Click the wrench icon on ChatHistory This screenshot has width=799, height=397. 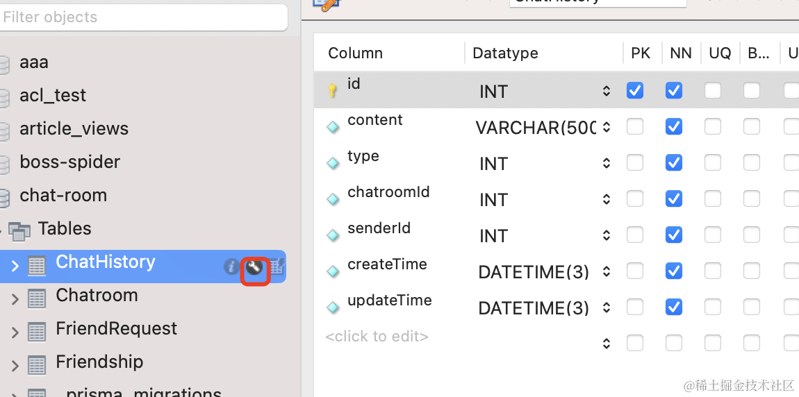(255, 267)
